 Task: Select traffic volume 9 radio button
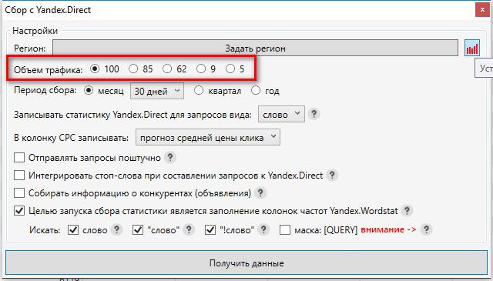201,69
